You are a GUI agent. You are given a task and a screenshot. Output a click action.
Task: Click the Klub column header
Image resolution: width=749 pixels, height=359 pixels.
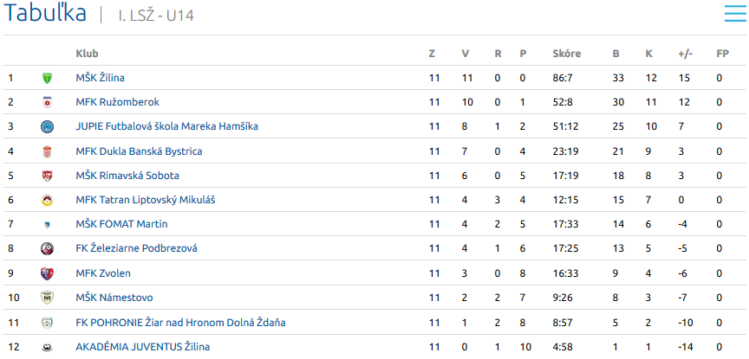87,54
